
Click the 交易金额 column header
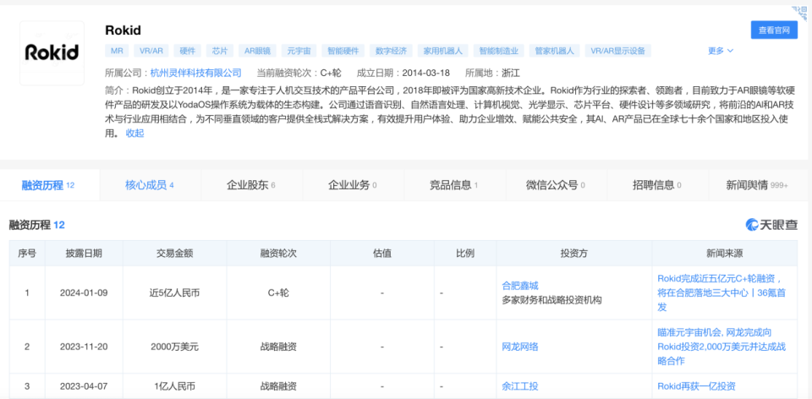click(174, 254)
